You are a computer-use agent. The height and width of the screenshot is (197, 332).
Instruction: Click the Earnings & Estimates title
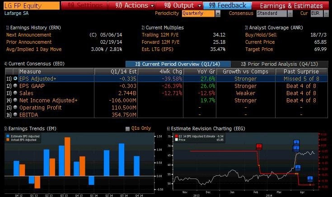click(291, 6)
